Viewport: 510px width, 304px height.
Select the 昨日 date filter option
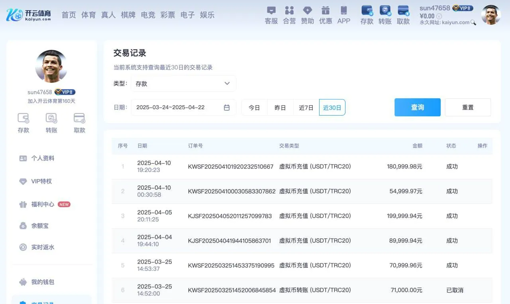[x=280, y=107]
